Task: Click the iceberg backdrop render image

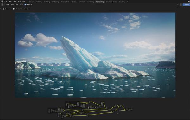Action: tap(95, 55)
